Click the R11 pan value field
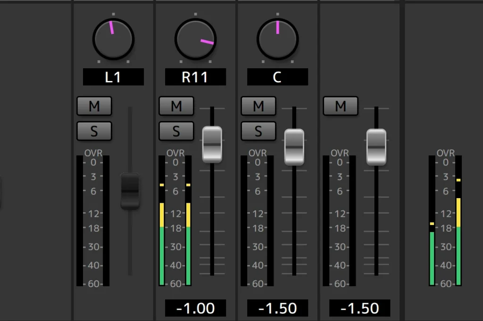This screenshot has height=321, width=483. coord(195,77)
